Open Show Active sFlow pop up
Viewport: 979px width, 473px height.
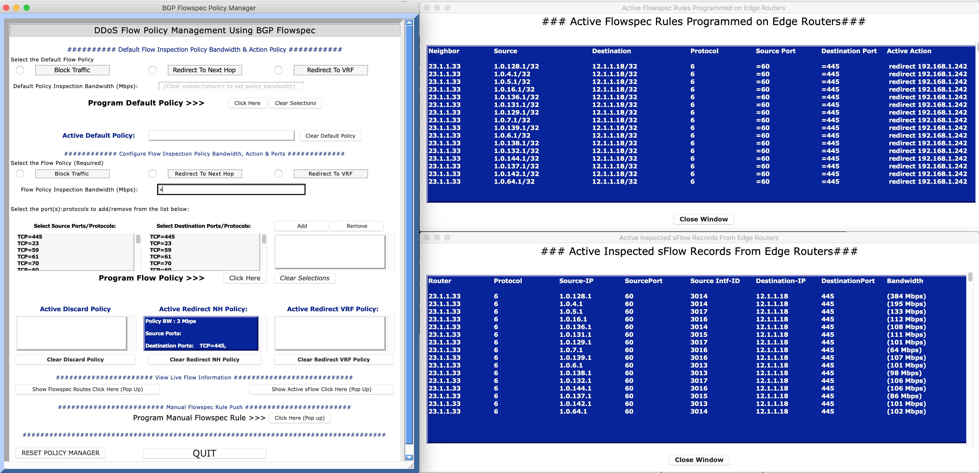321,389
